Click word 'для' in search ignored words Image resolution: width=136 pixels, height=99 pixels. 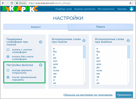55,64
